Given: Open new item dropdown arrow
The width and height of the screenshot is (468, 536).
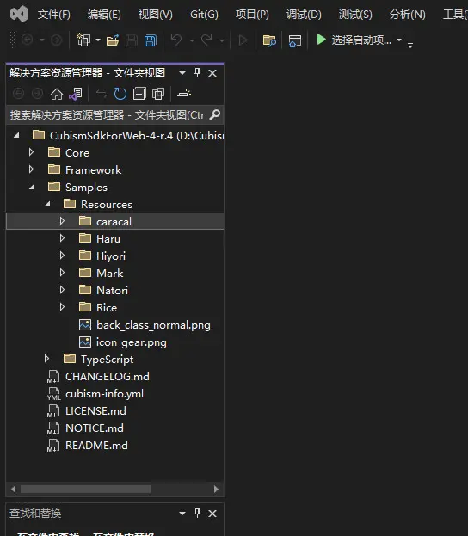Looking at the screenshot, I should (x=98, y=40).
